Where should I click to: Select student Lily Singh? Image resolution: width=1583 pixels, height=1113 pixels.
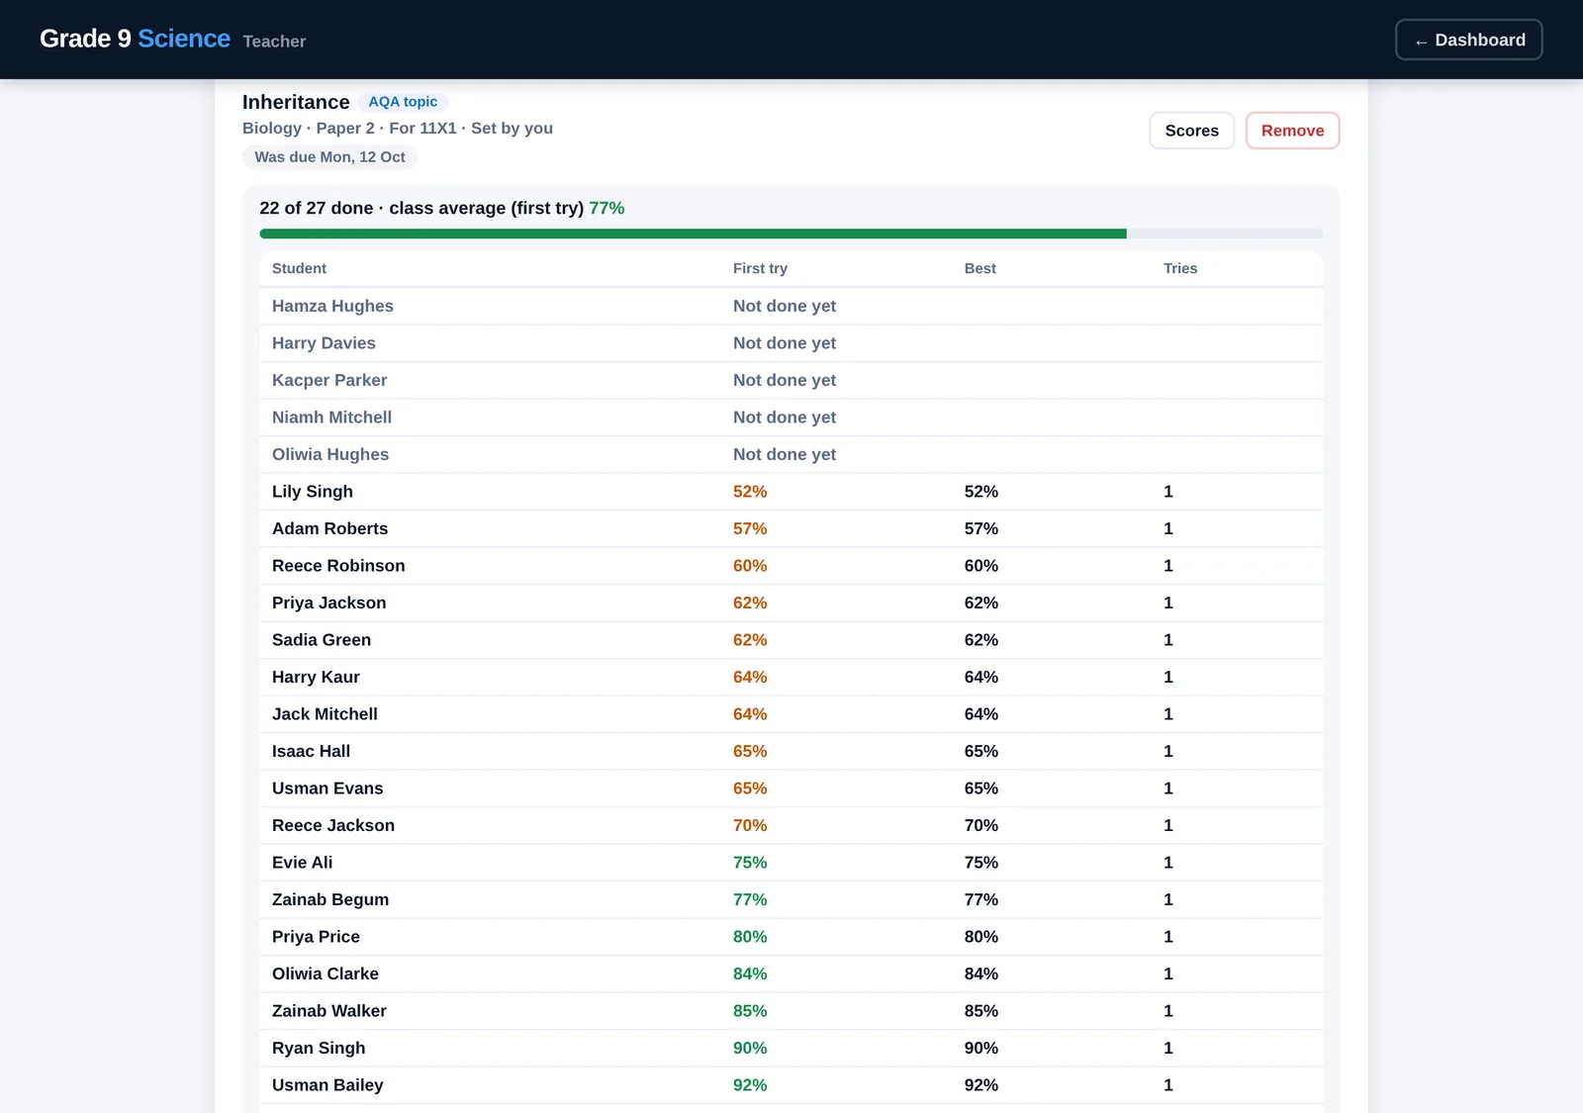tap(313, 492)
